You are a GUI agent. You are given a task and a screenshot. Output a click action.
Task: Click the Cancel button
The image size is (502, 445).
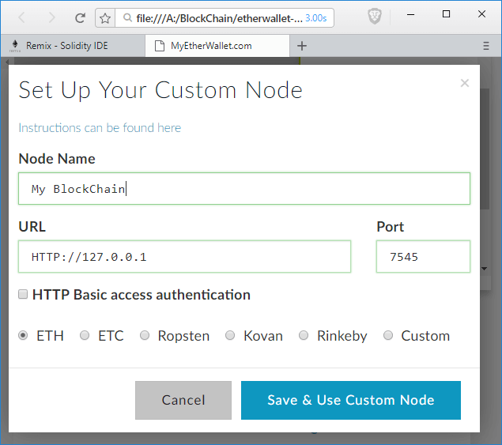pyautogui.click(x=183, y=400)
